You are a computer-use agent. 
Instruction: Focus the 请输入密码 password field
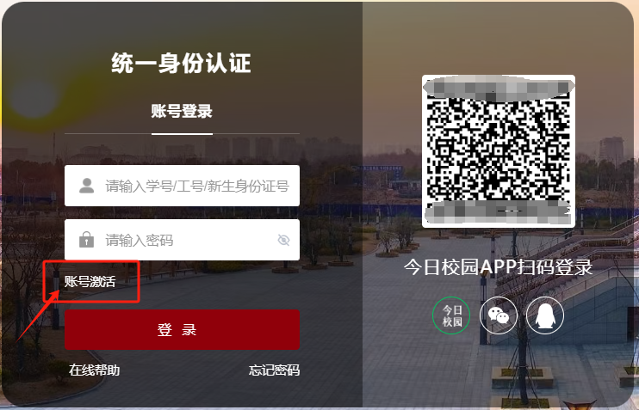tap(183, 240)
